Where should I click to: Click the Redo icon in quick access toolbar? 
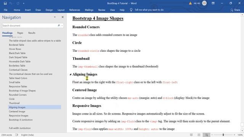pos(18,3)
